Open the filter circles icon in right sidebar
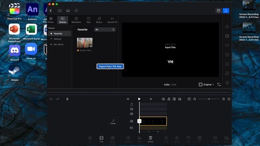The width and height of the screenshot is (260, 146). [227, 27]
